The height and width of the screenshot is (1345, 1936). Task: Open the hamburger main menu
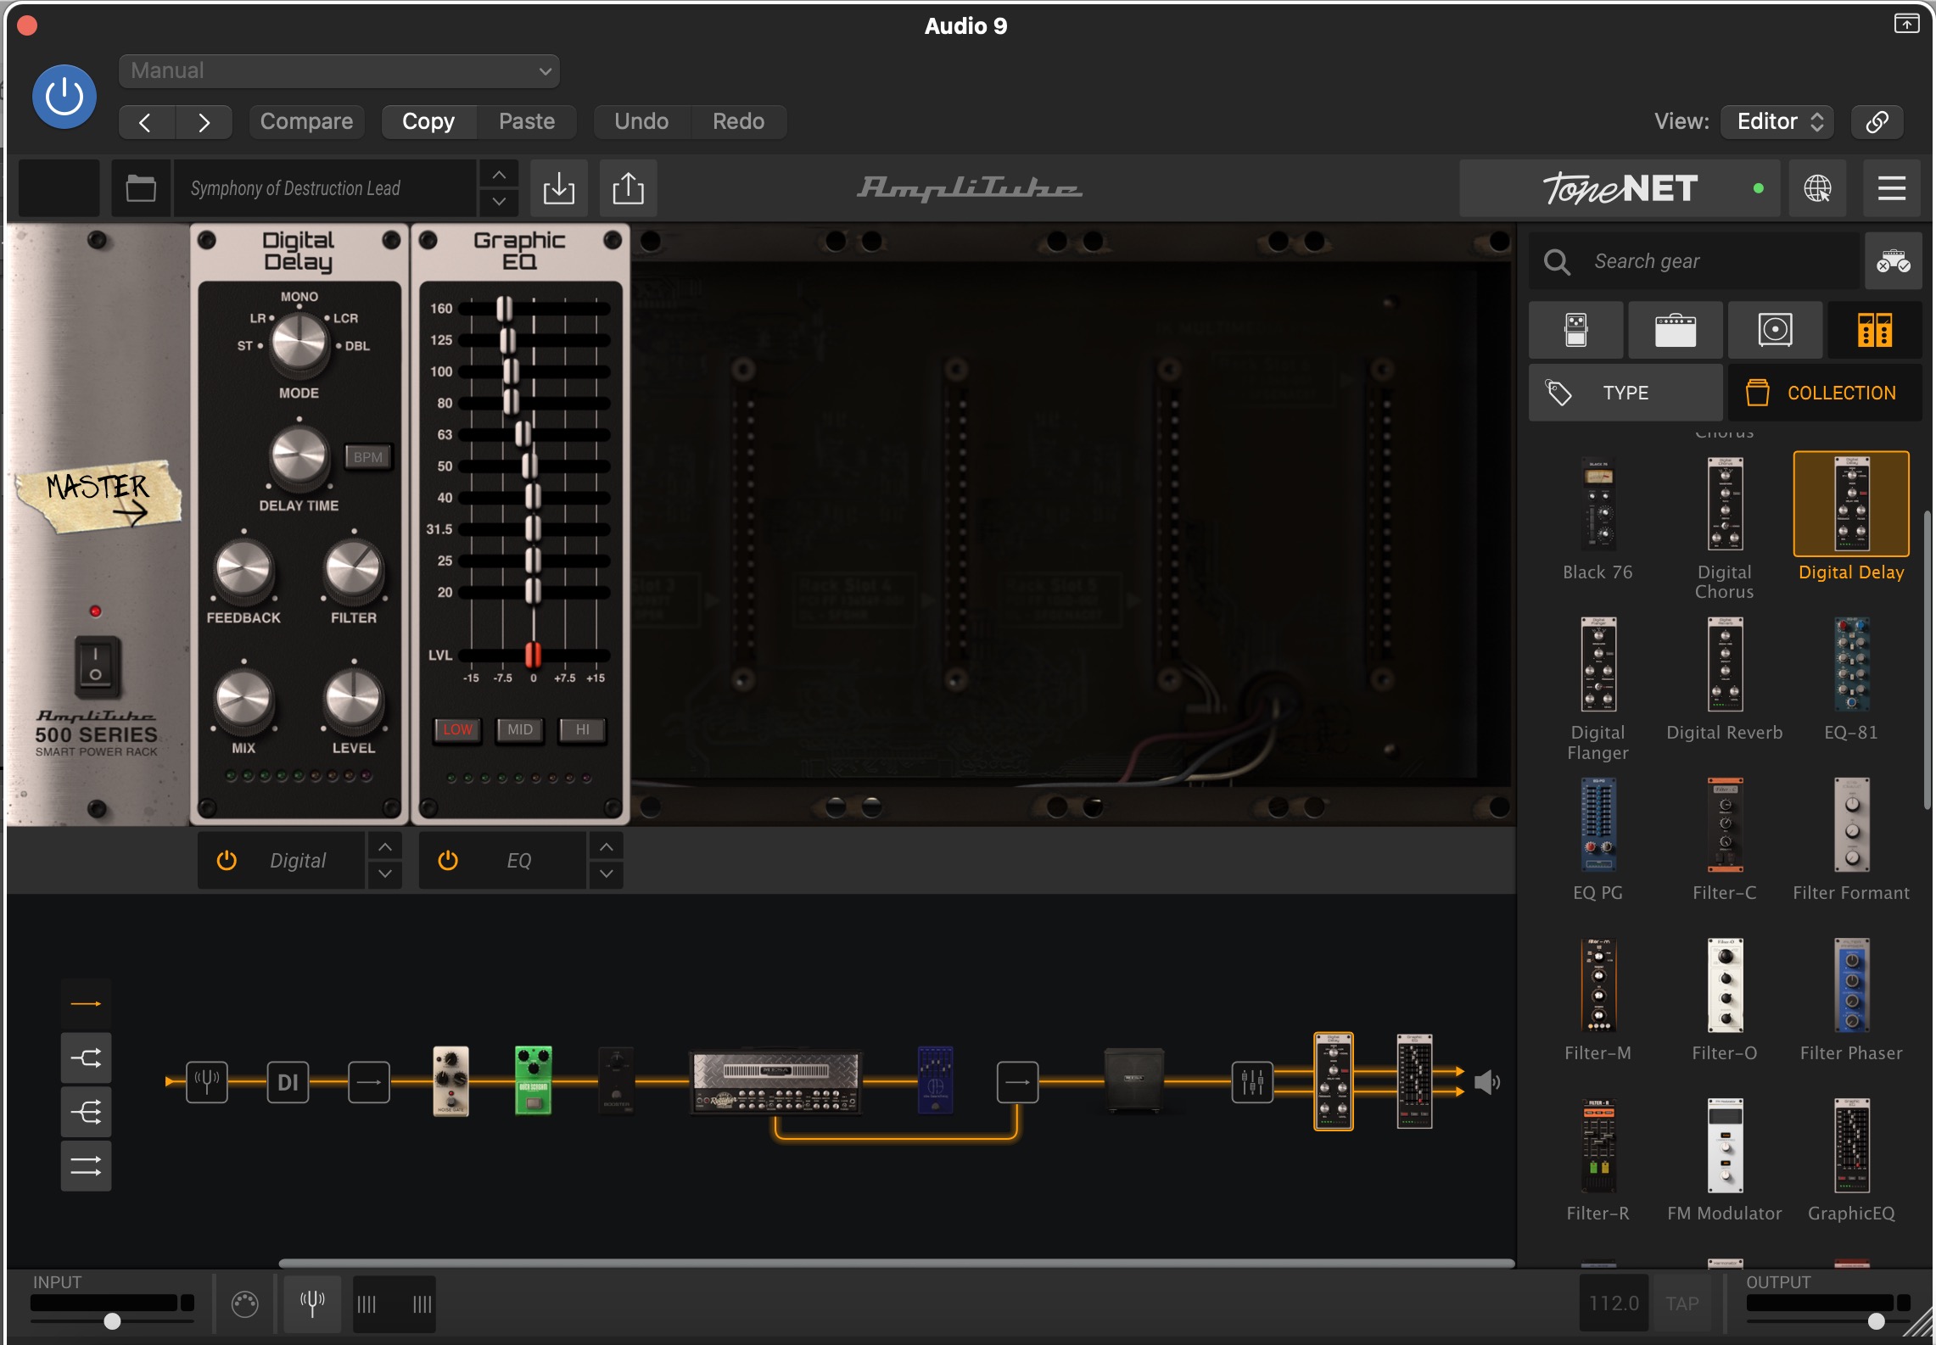pyautogui.click(x=1891, y=188)
